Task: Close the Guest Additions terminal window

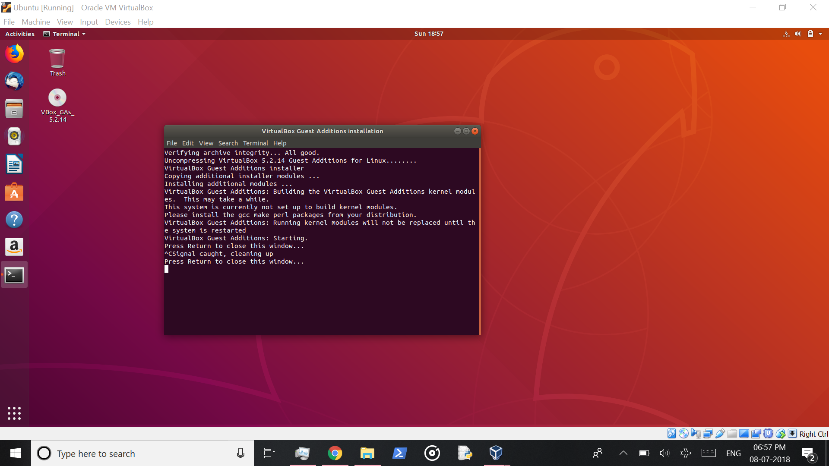Action: tap(475, 131)
